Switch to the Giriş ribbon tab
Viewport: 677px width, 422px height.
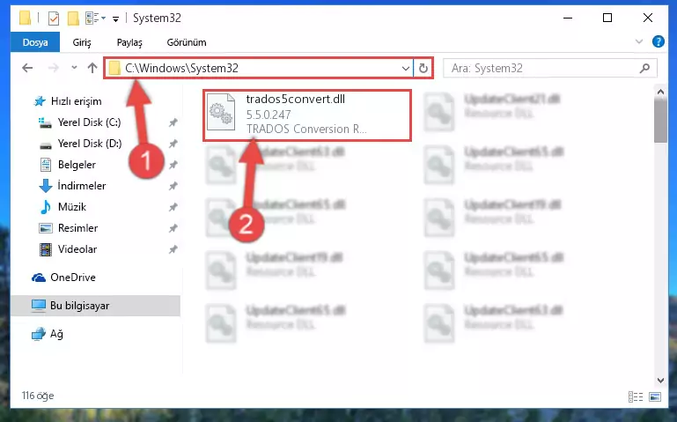click(82, 42)
